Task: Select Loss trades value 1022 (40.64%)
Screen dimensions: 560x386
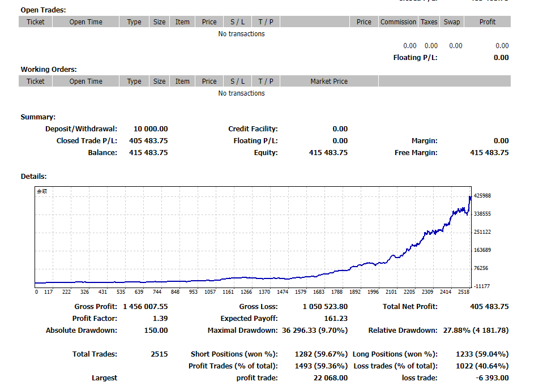Action: pos(482,366)
